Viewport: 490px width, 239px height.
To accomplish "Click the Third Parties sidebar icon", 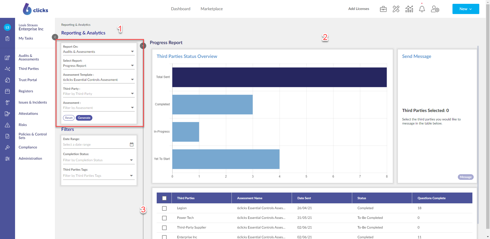I will [x=7, y=69].
